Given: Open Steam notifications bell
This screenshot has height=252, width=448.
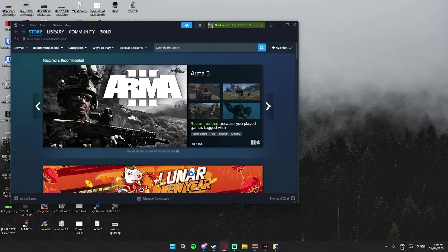Looking at the screenshot, I should point(200,25).
